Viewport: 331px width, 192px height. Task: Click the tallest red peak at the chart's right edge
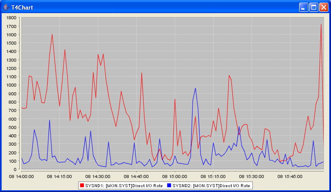tap(321, 24)
